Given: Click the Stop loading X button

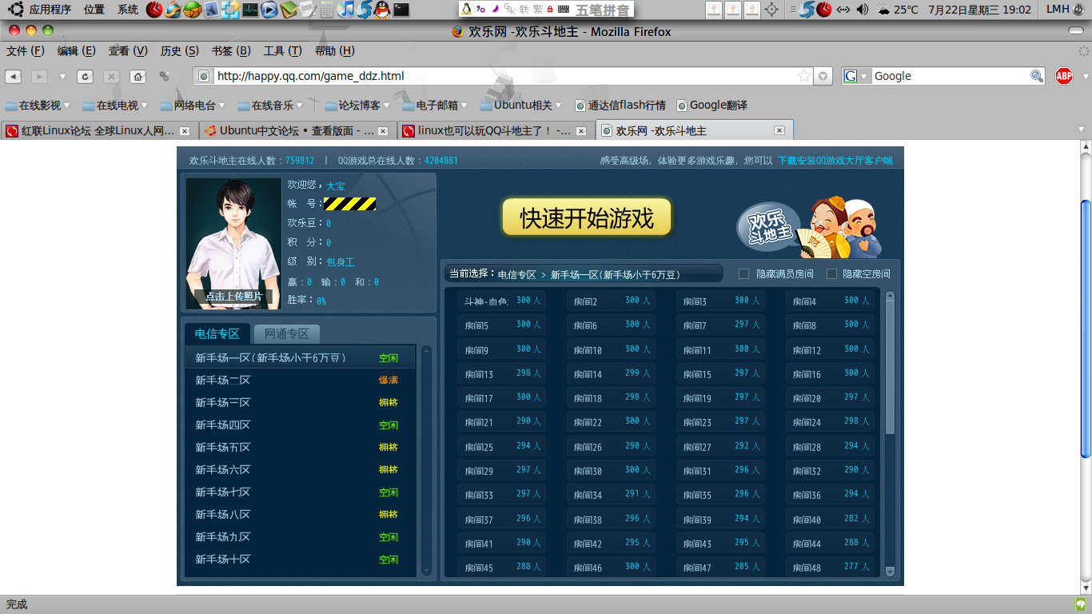Looking at the screenshot, I should pos(112,77).
